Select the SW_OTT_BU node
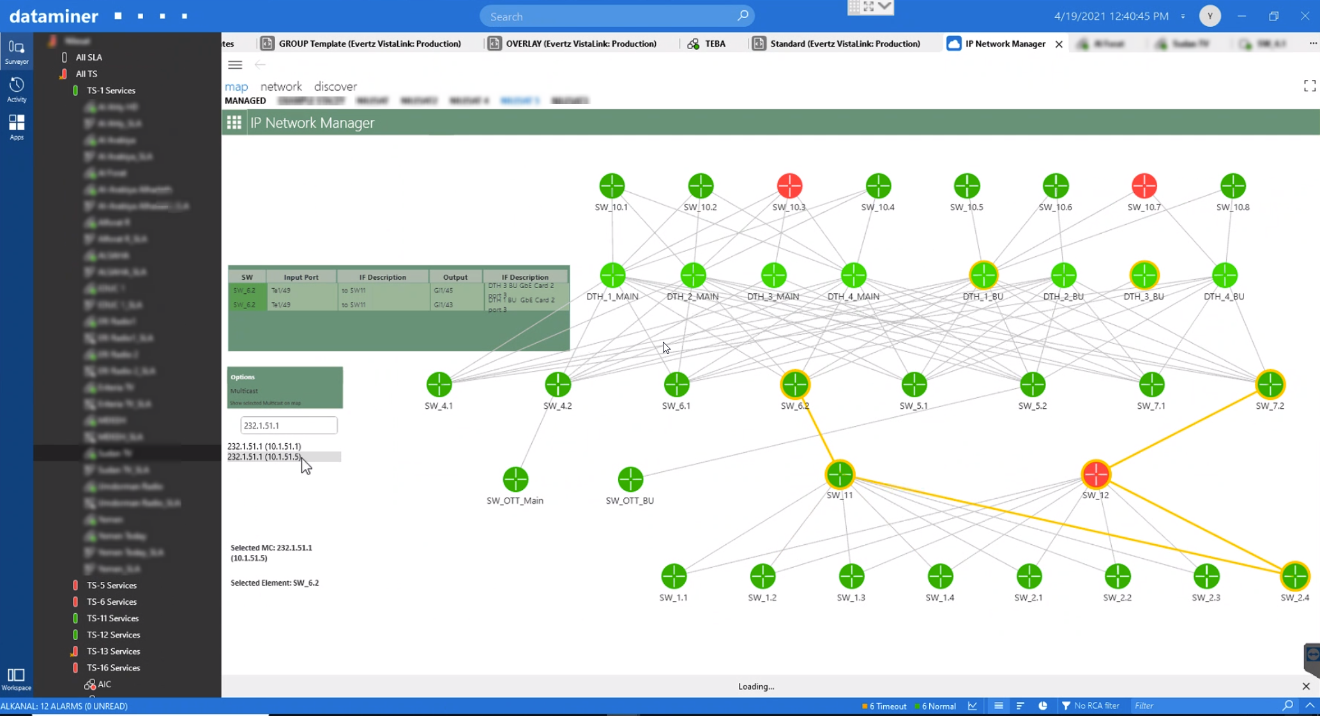Viewport: 1320px width, 716px height. [630, 480]
